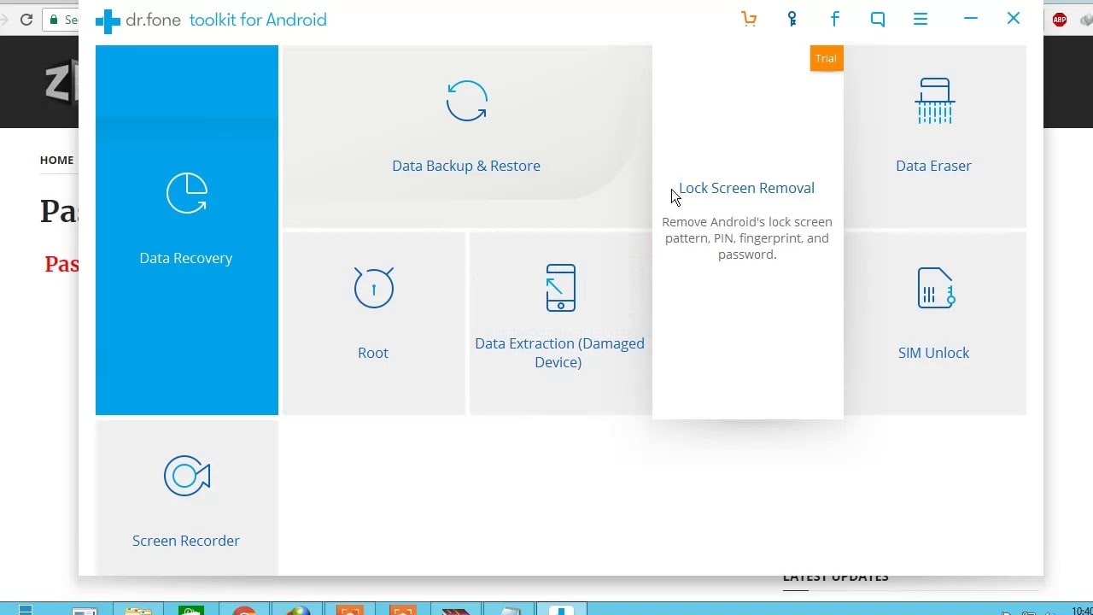The height and width of the screenshot is (615, 1093).
Task: Click the Data Eraser shredder icon
Action: 934,101
